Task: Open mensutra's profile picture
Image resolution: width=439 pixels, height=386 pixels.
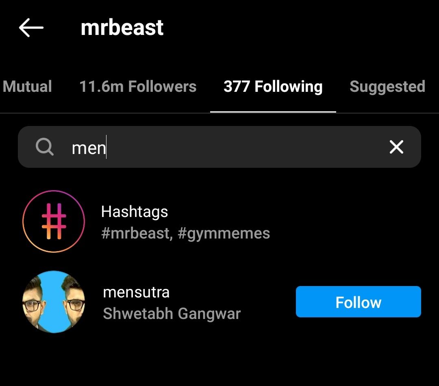Action: coord(54,301)
